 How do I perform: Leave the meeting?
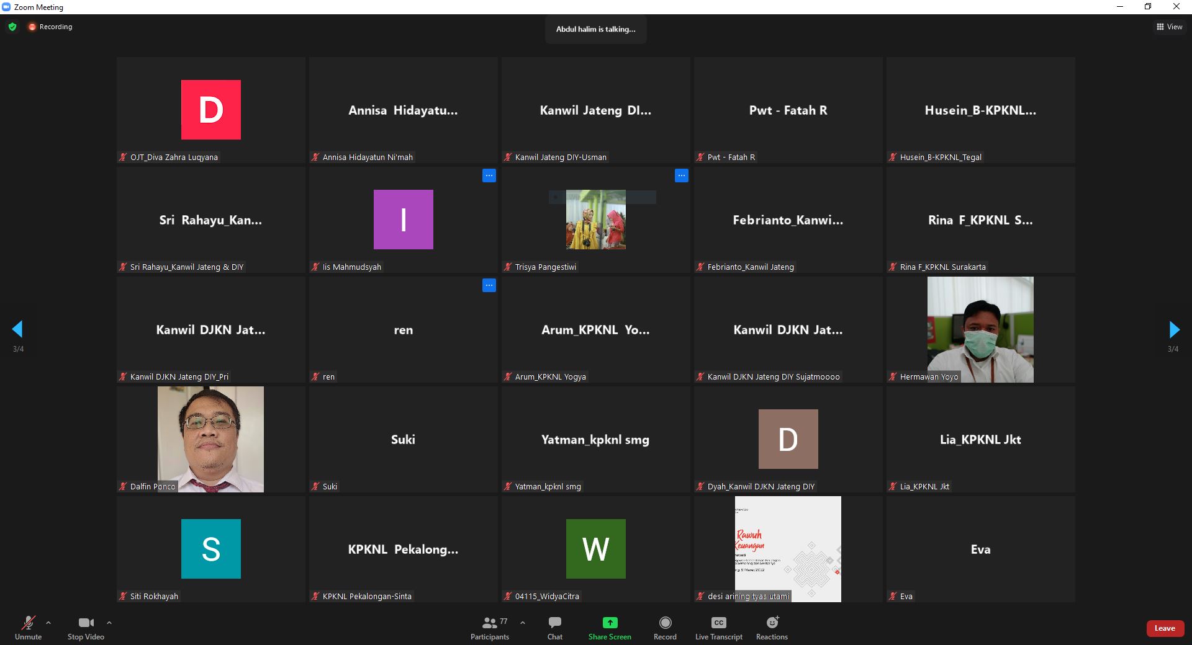[x=1164, y=628]
